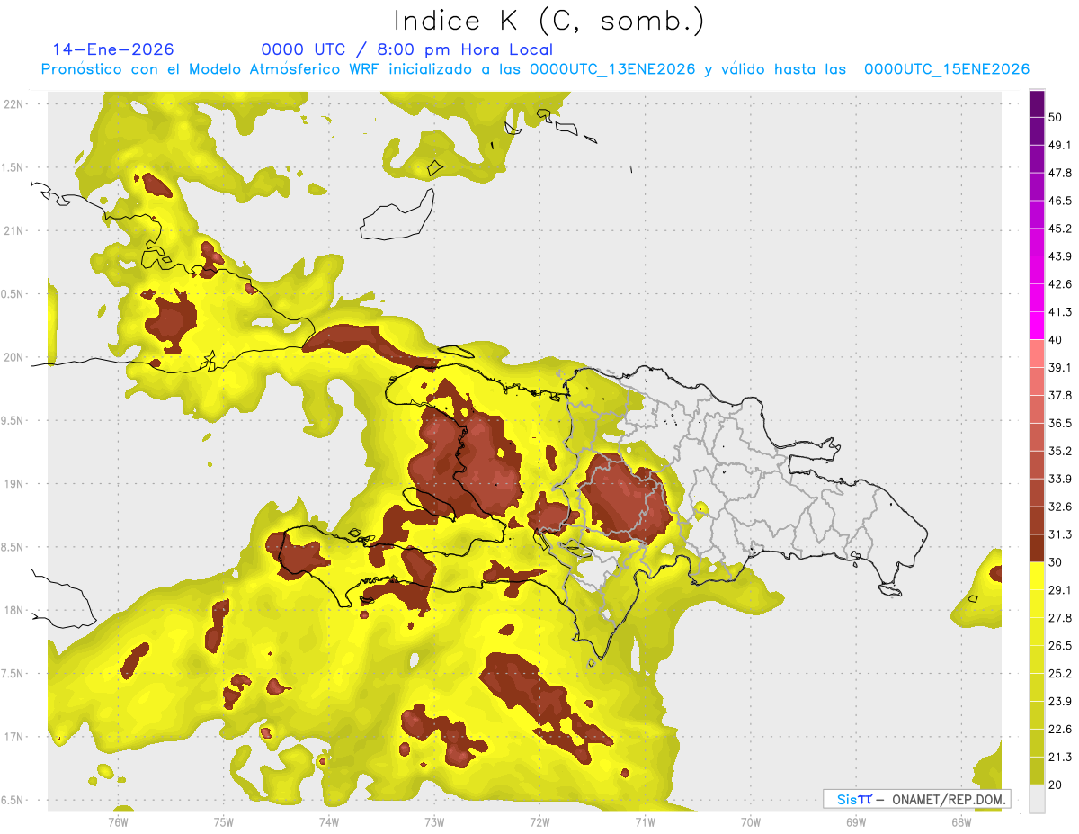
Task: Select the gray swatch below colorbar value 20
Action: click(x=1037, y=799)
